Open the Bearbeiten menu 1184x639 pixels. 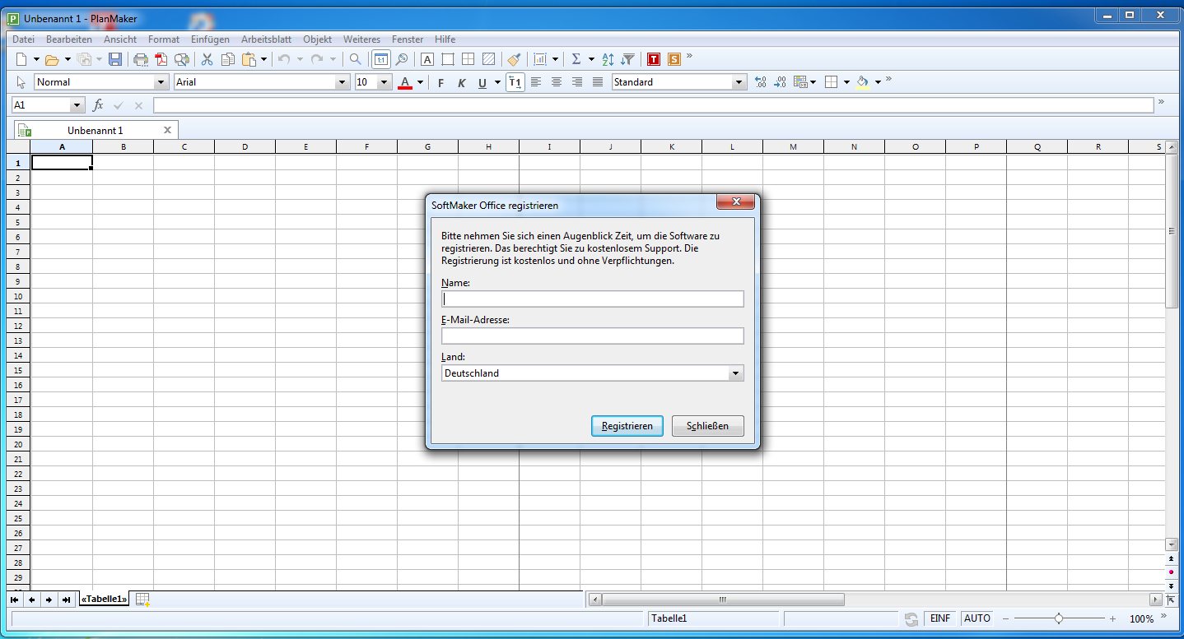[x=69, y=39]
